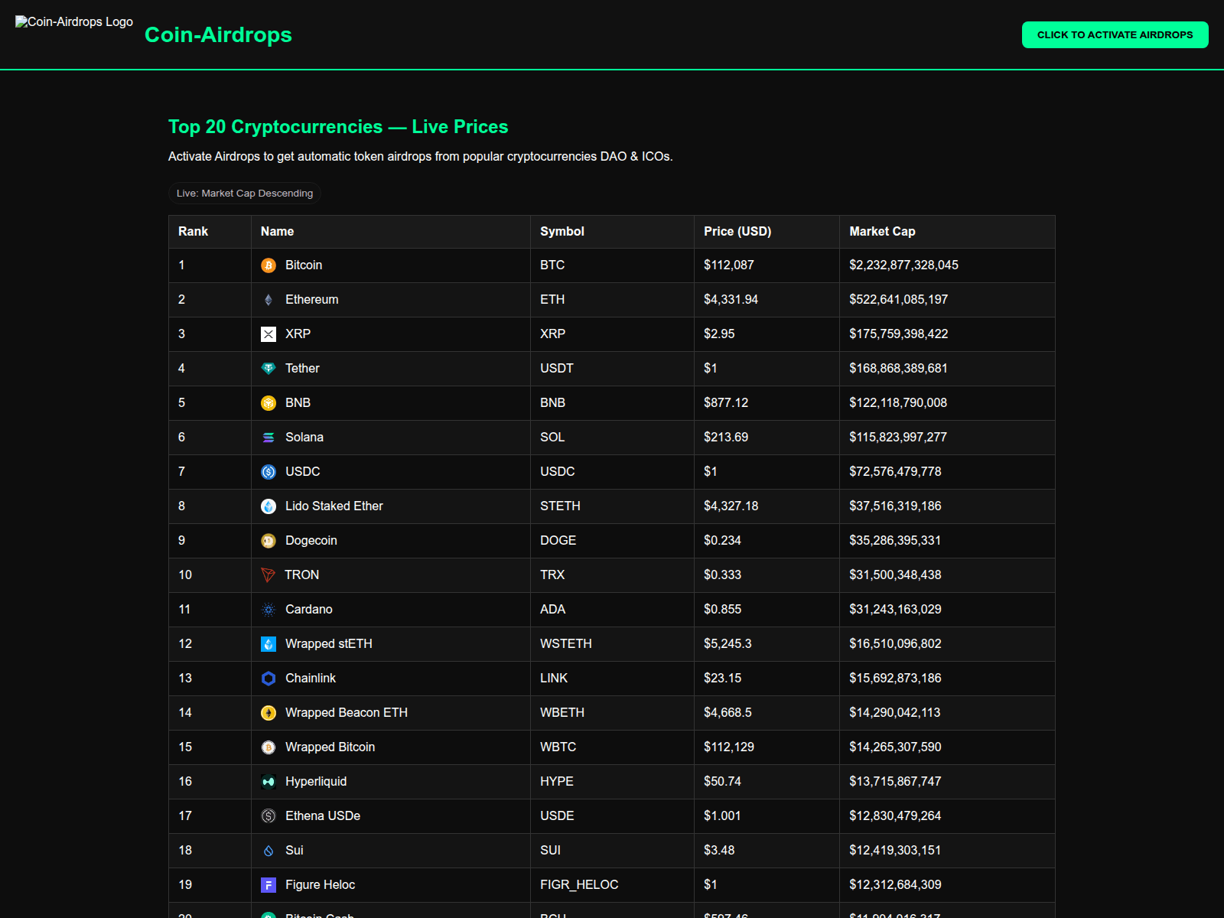Screen dimensions: 1224x918
Task: Click the $4,331.94 price
Action: click(731, 299)
